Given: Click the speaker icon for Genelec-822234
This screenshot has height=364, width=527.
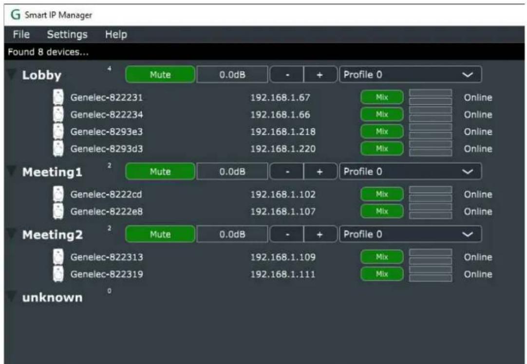Looking at the screenshot, I should pyautogui.click(x=58, y=114).
